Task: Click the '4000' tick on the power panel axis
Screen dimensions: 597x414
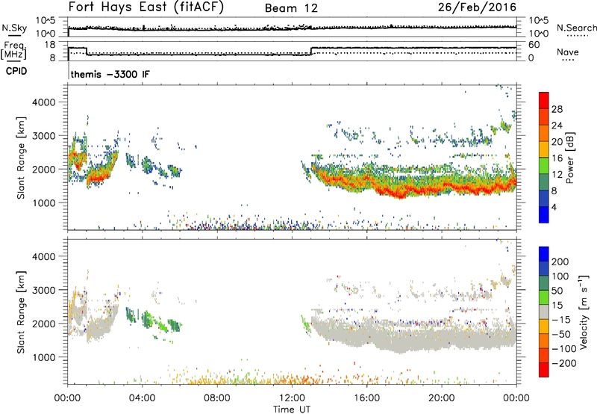Action: point(44,102)
